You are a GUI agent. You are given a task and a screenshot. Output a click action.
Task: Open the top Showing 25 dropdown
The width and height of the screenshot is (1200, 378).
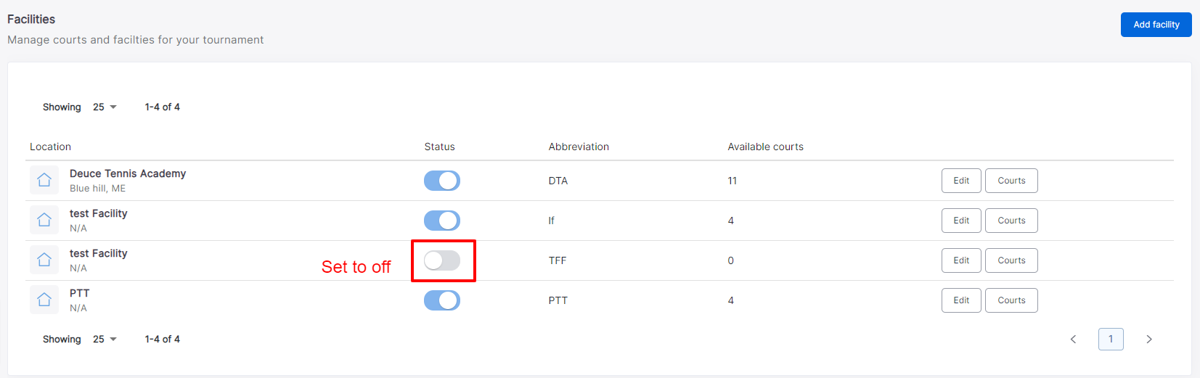(105, 107)
